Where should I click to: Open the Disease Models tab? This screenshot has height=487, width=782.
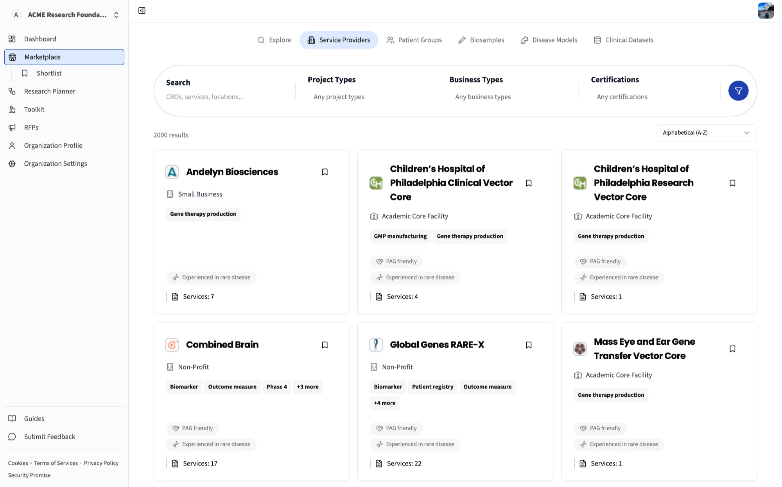[x=549, y=40]
